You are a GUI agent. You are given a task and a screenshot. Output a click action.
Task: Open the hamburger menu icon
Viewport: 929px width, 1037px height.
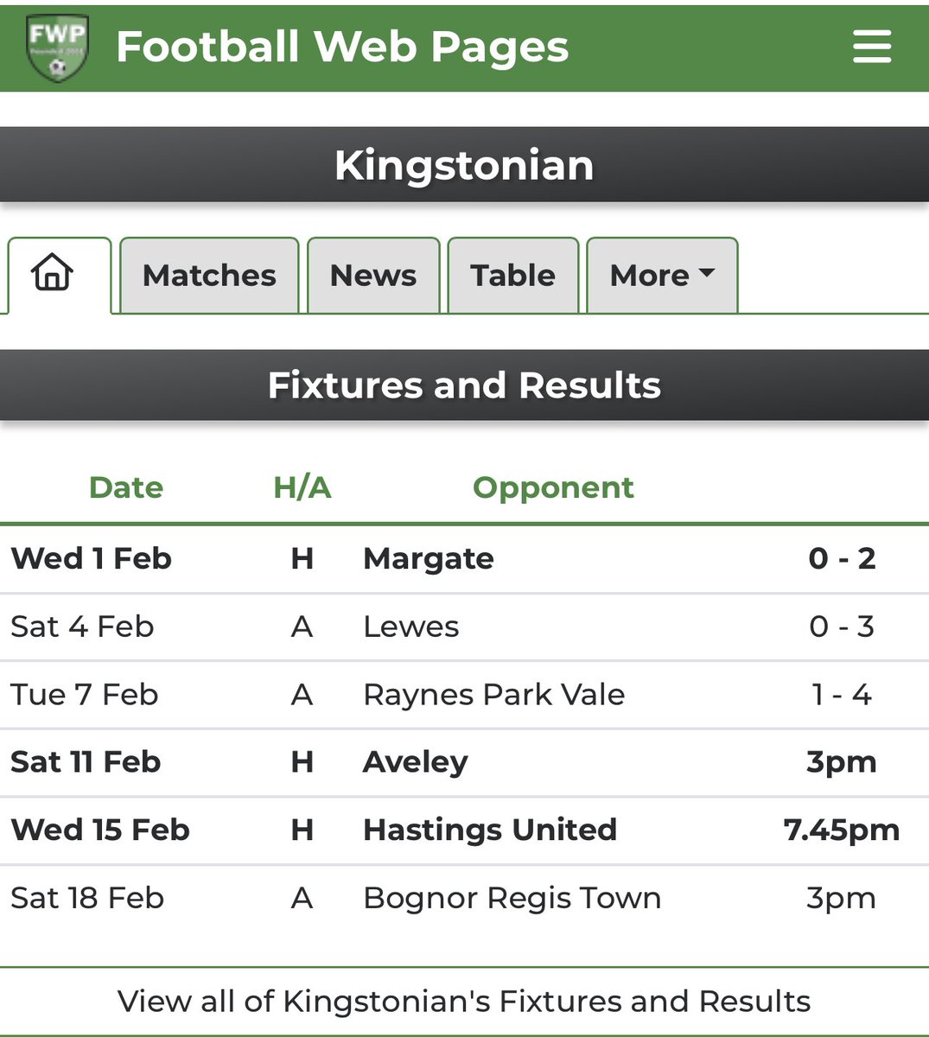pyautogui.click(x=871, y=47)
